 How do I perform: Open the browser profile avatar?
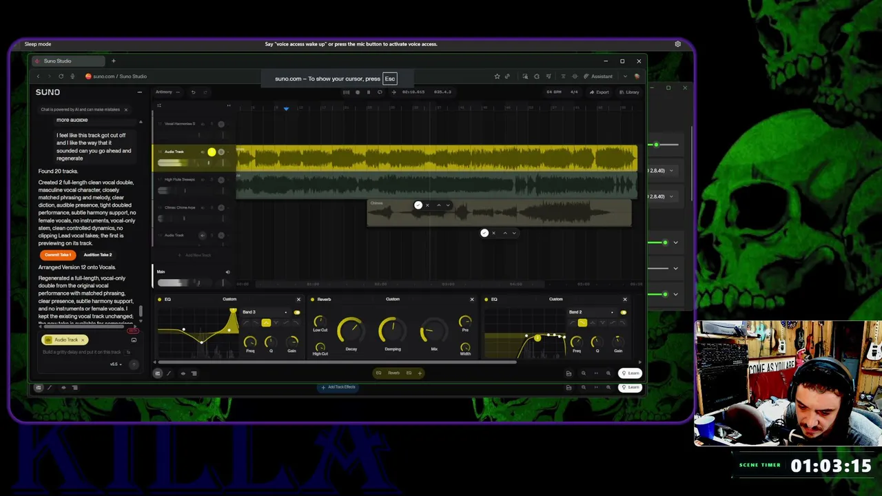637,76
